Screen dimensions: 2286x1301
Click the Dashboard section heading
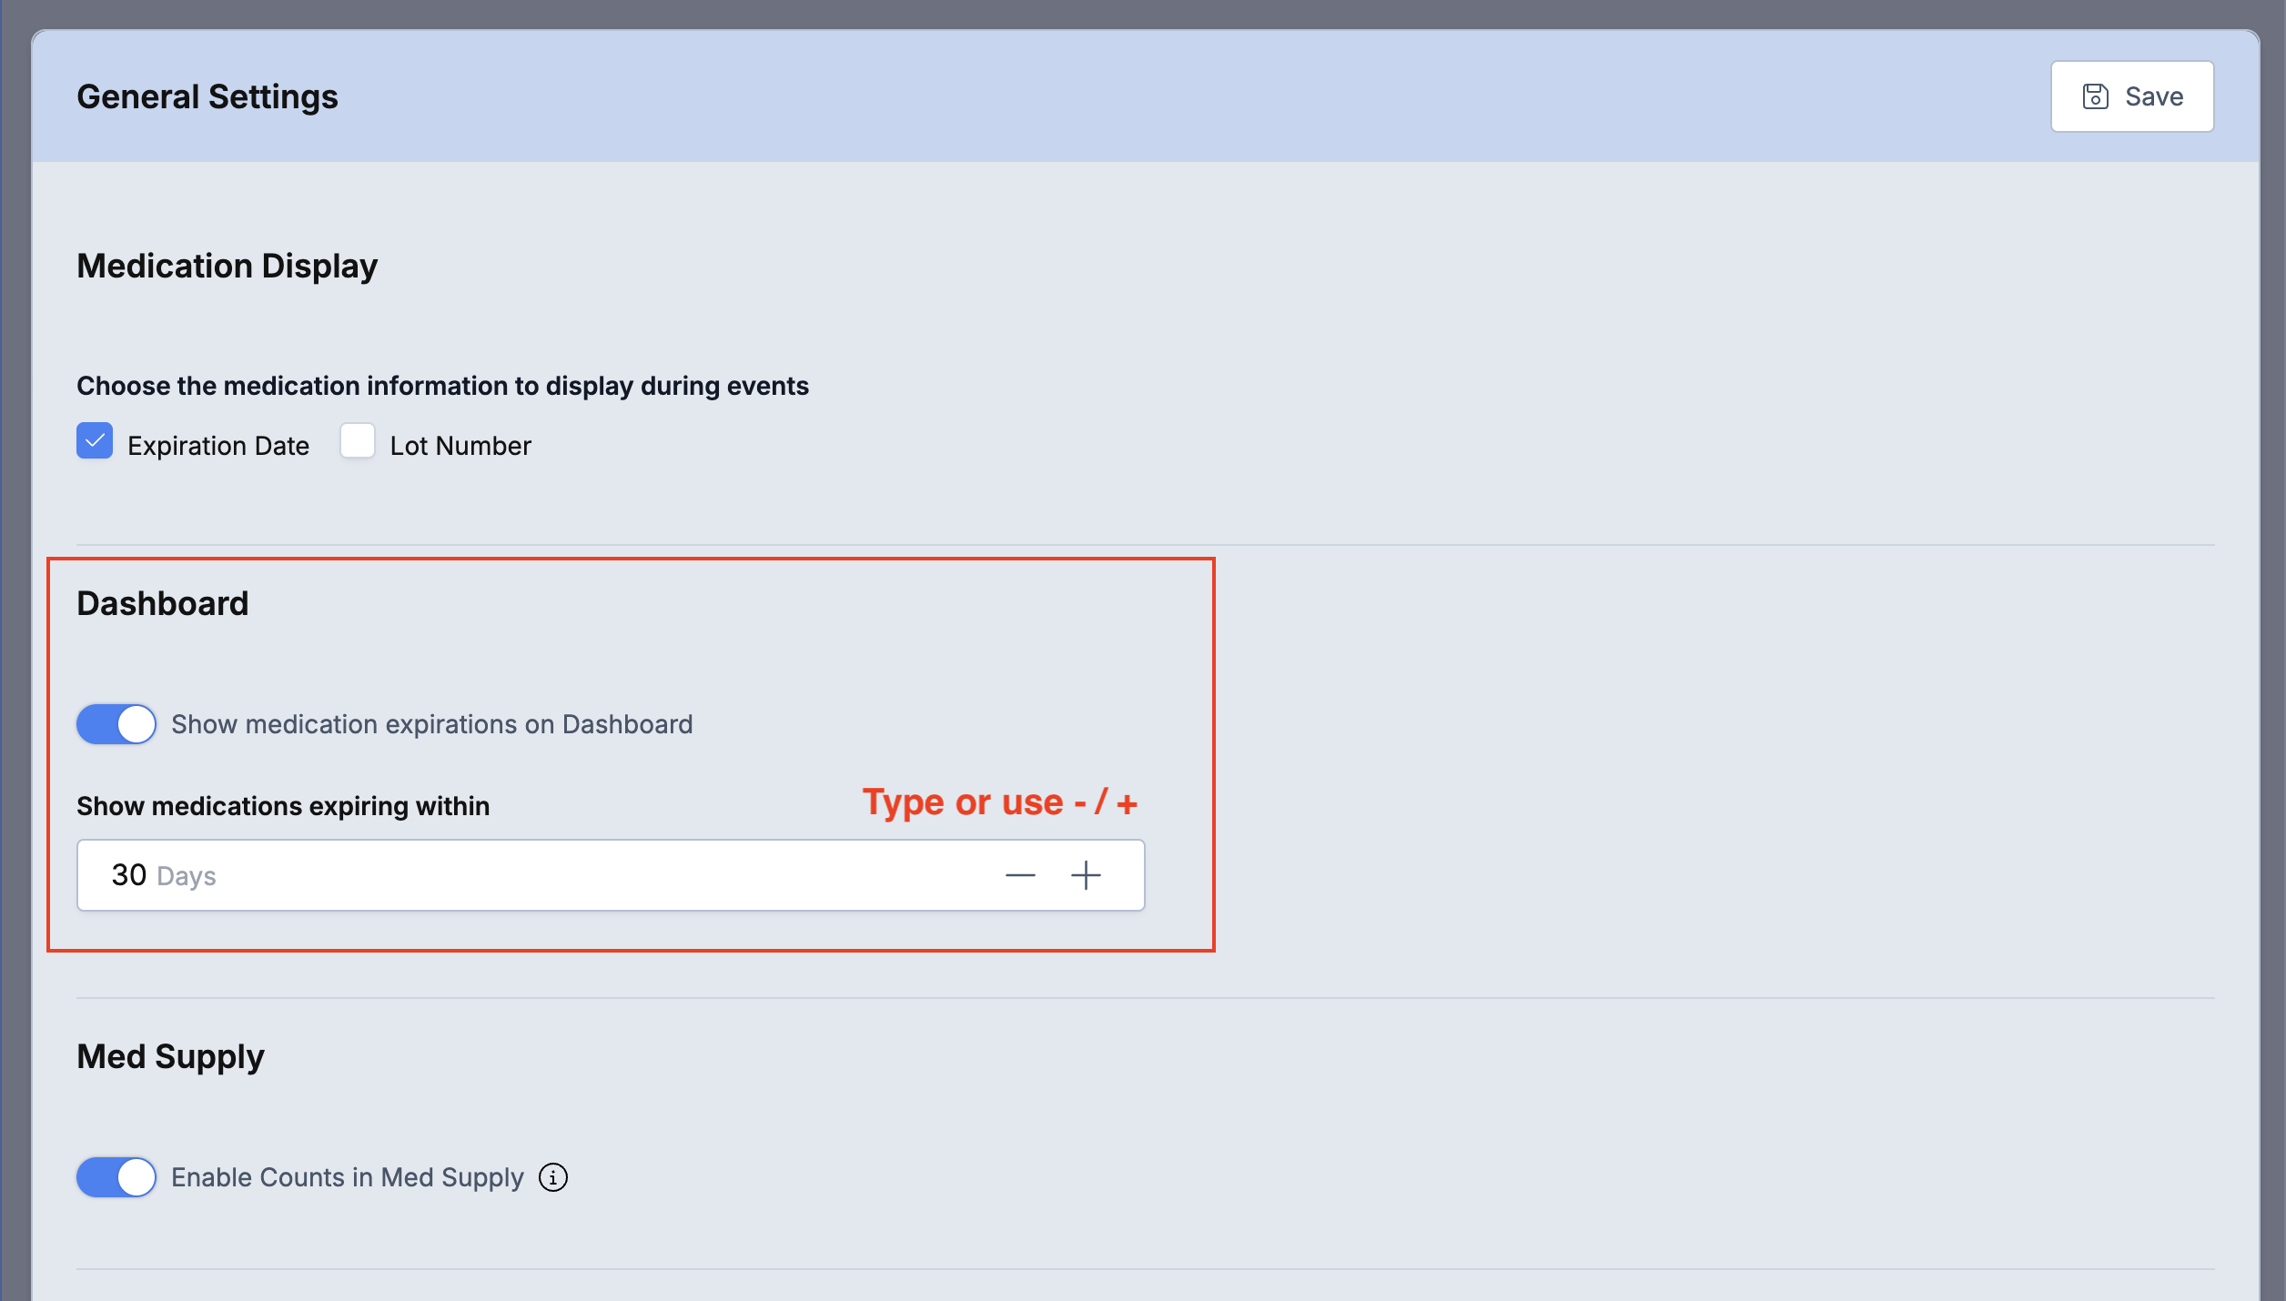[163, 603]
